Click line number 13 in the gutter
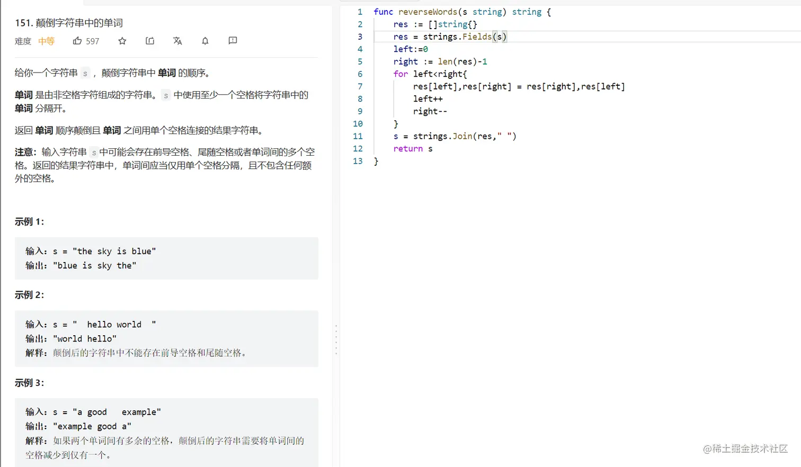The width and height of the screenshot is (801, 467). coord(358,161)
